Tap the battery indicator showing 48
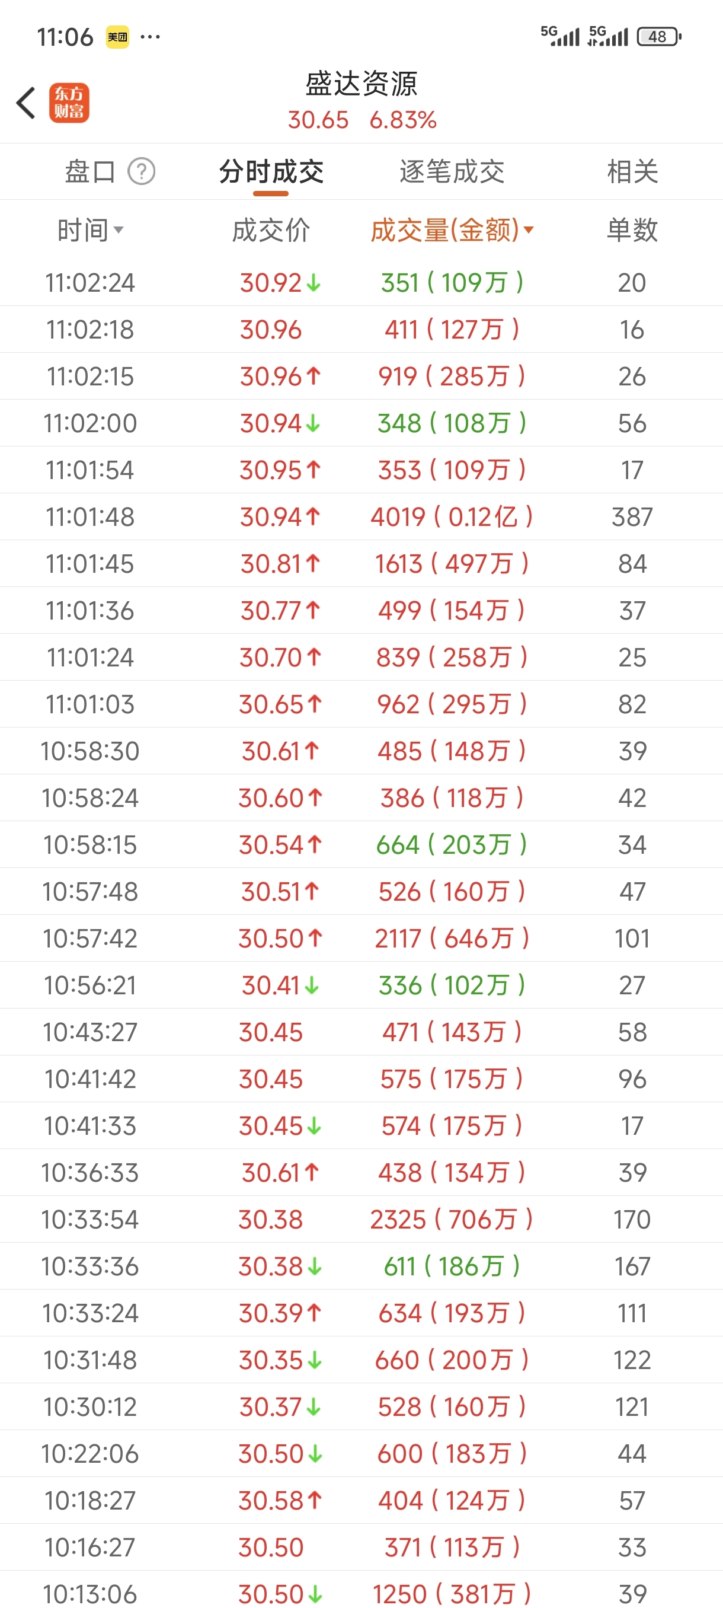The image size is (723, 1608). tap(659, 37)
